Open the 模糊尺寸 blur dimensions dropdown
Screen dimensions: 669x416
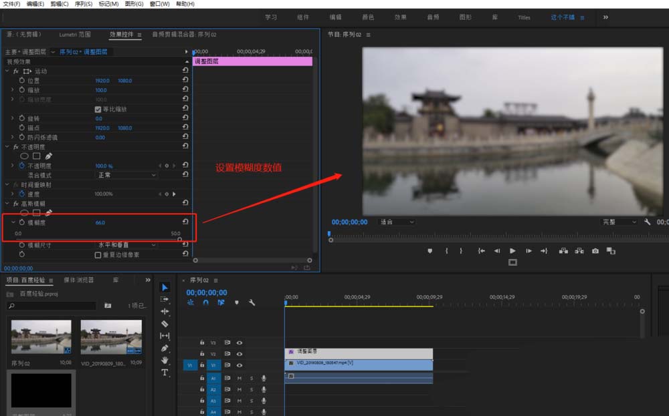(127, 245)
